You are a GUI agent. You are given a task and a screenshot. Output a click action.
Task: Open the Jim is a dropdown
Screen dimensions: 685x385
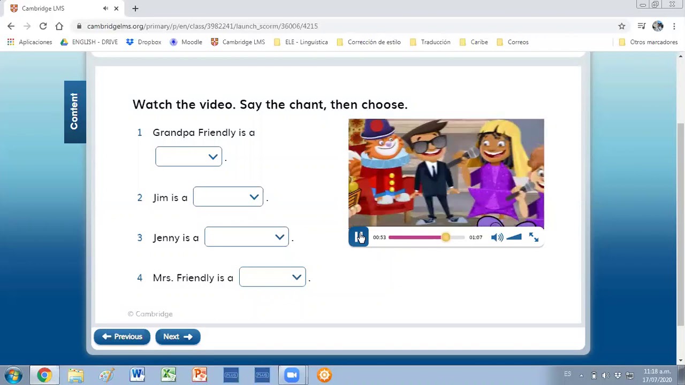[228, 197]
